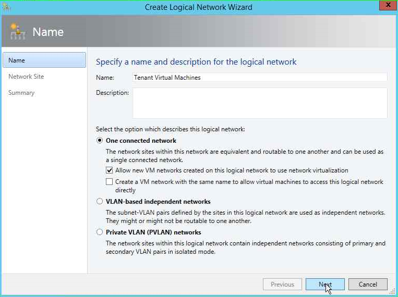Uncheck Allow new VM networks to use network virtualization
398x297 pixels.
(x=109, y=170)
